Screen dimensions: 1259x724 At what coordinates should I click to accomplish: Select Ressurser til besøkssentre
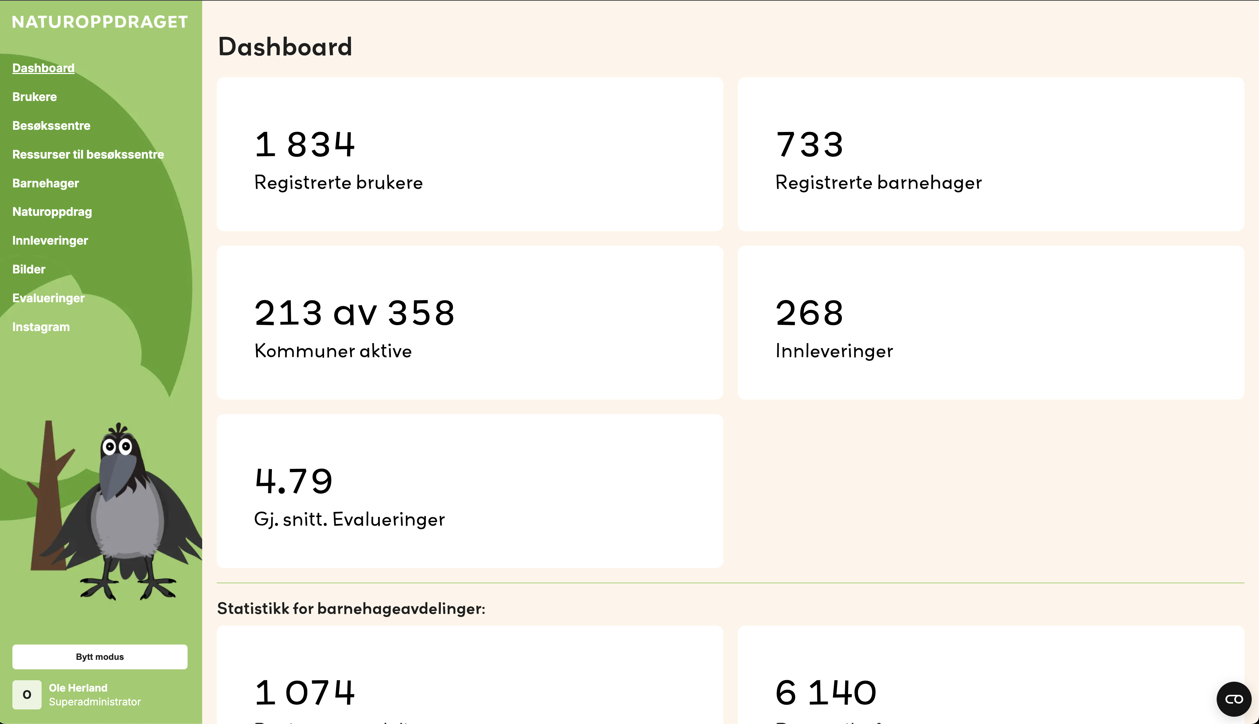(88, 155)
